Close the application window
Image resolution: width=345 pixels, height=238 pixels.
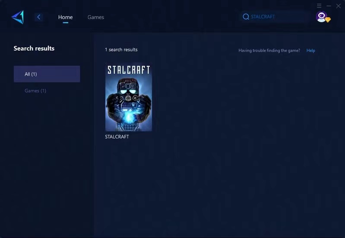[x=339, y=6]
